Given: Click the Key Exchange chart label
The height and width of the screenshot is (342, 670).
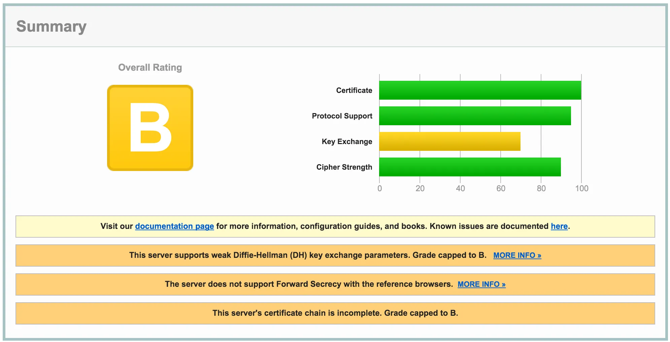Looking at the screenshot, I should point(347,141).
